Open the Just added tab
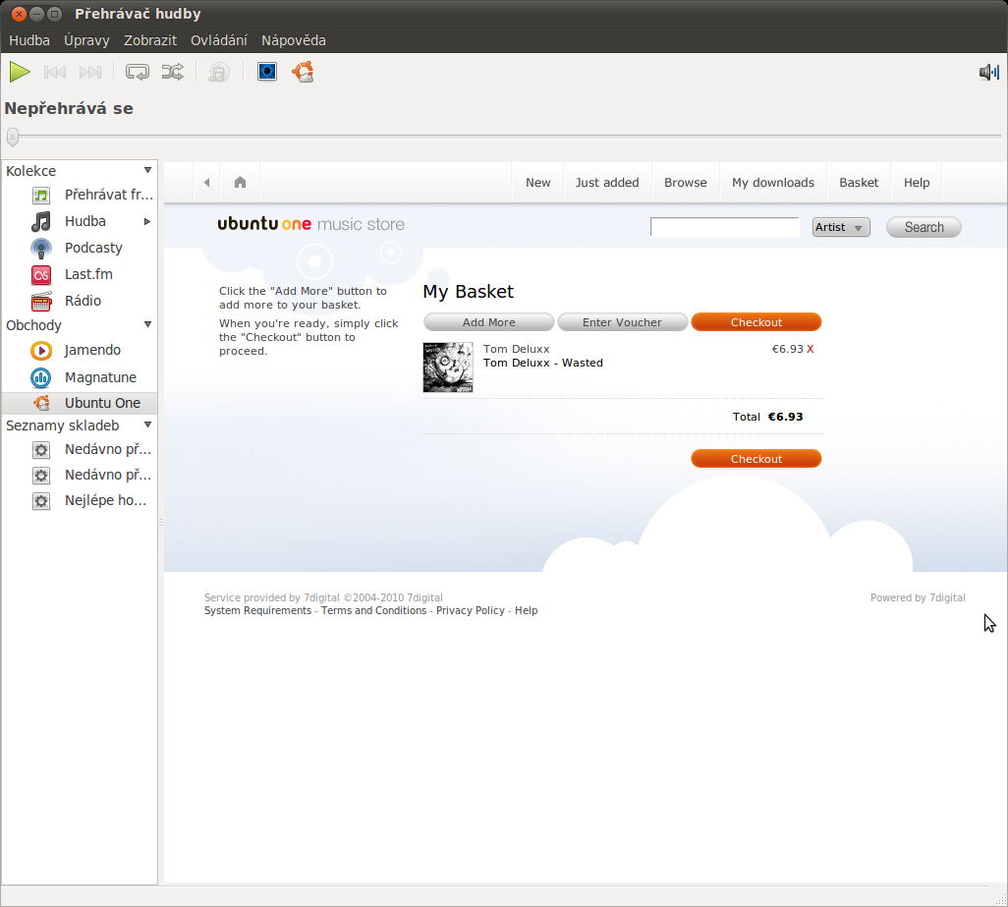 607,183
